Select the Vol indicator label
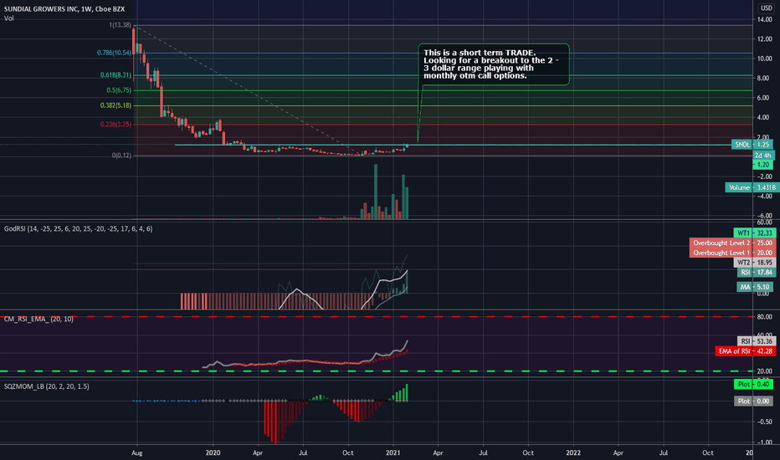 pos(9,18)
